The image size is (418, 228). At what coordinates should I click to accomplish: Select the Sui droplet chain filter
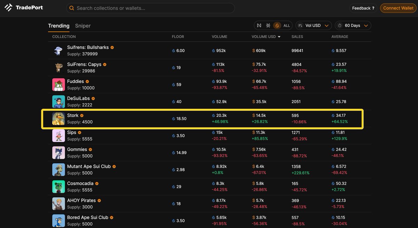coord(277,25)
